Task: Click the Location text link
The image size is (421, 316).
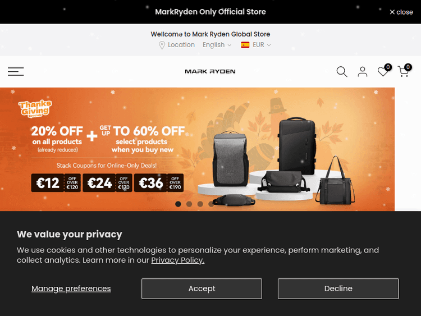Action: (x=181, y=45)
